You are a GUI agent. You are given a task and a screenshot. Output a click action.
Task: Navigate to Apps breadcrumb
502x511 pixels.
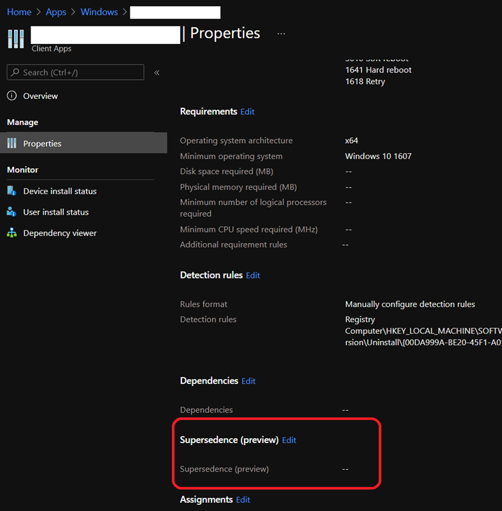(56, 12)
